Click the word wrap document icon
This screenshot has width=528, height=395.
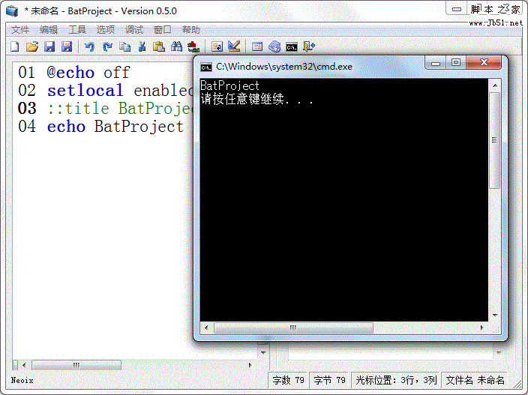pyautogui.click(x=217, y=46)
